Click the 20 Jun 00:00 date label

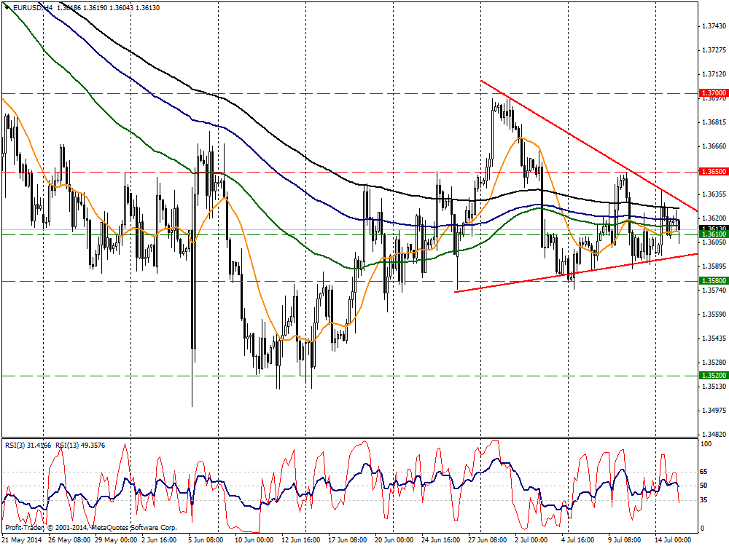[394, 540]
